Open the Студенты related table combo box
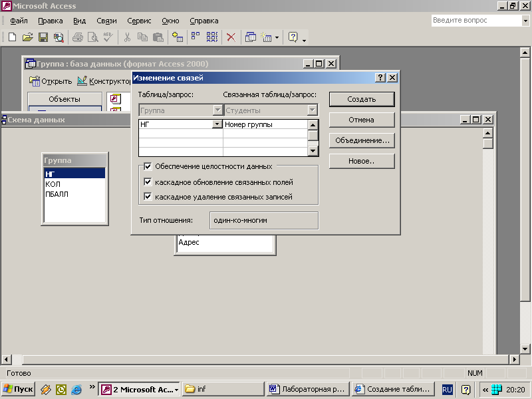The height and width of the screenshot is (399, 532). (x=271, y=110)
